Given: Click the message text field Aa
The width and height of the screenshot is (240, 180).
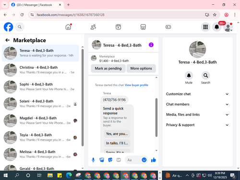Looking at the screenshot, I should 133,160.
